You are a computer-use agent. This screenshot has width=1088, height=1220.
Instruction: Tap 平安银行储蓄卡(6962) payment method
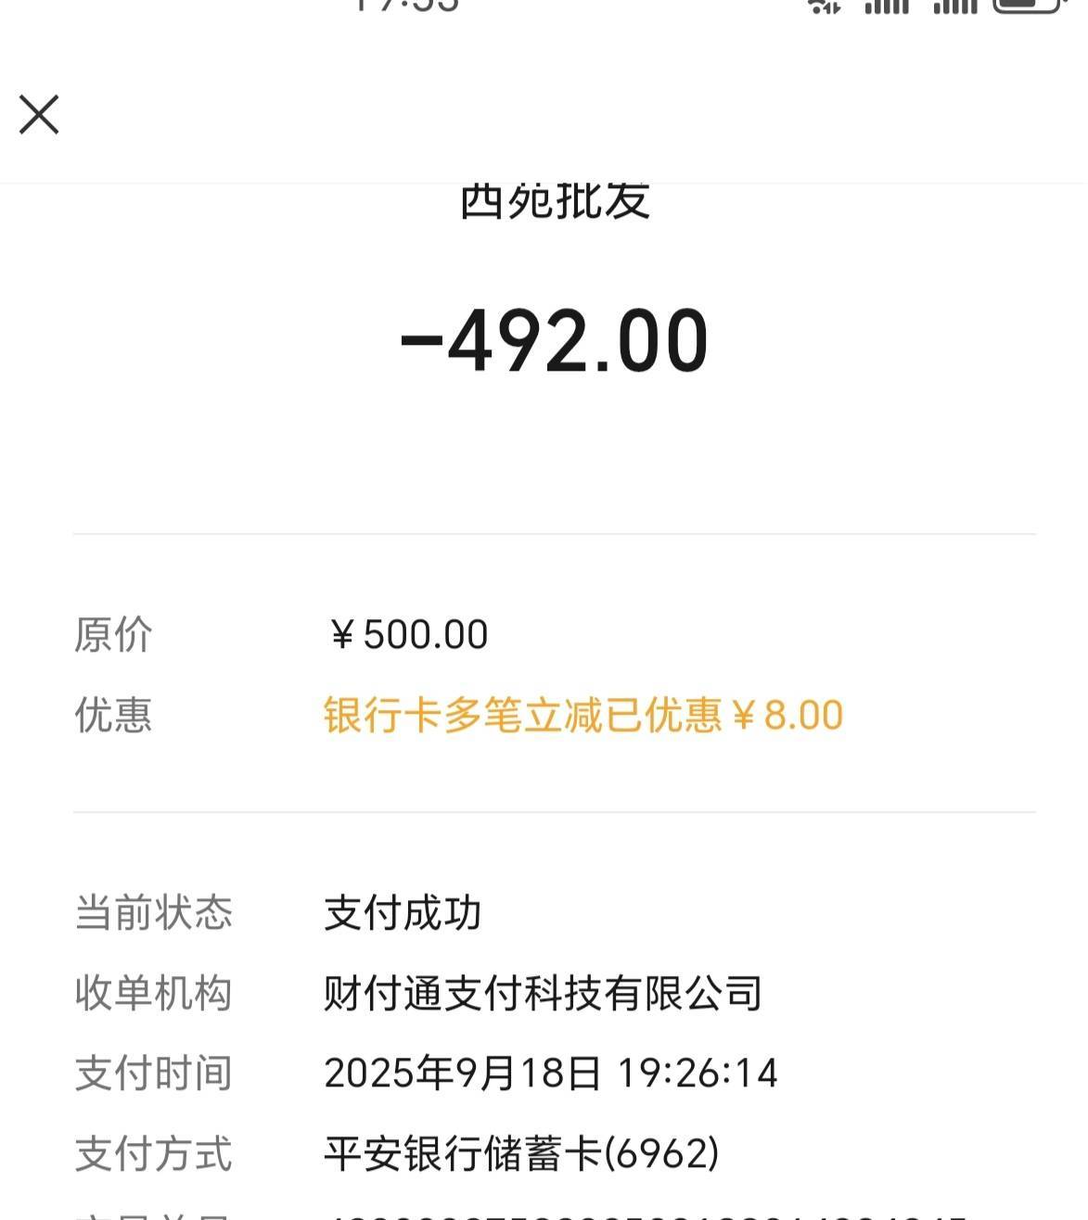click(521, 1154)
